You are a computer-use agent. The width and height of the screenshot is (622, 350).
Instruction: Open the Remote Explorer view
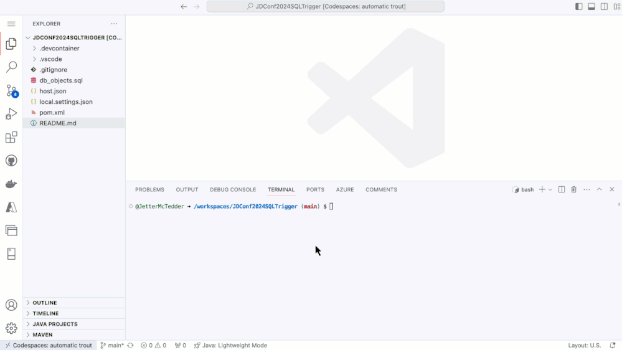coord(11,230)
